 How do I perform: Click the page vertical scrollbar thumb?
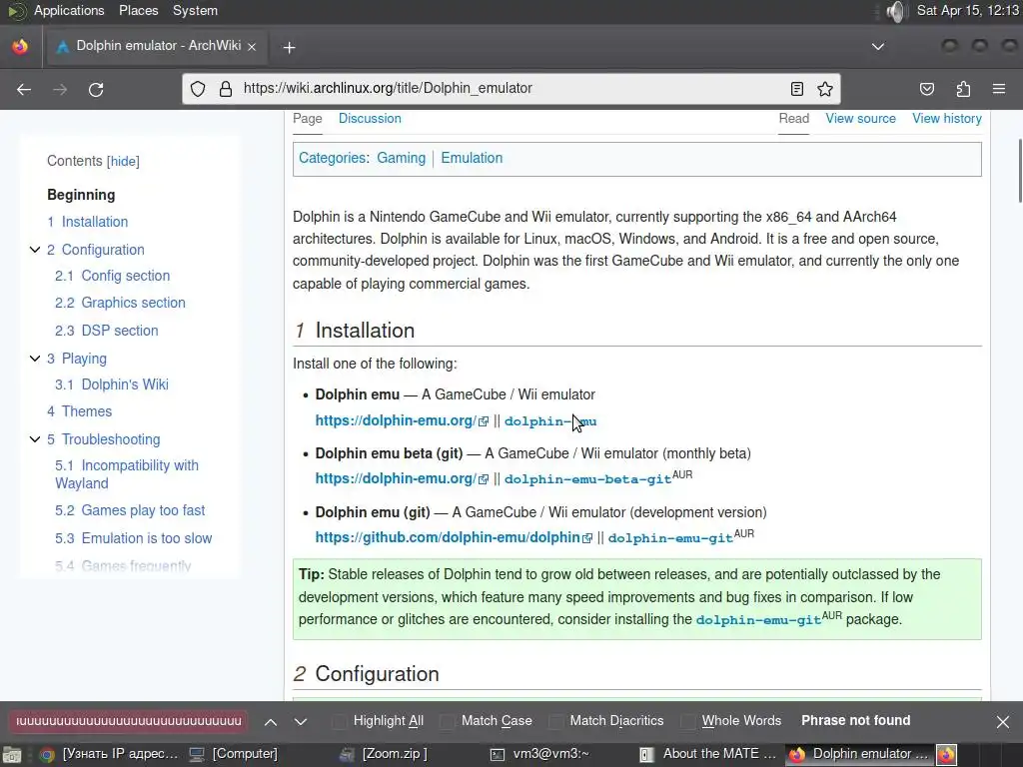click(x=1019, y=171)
